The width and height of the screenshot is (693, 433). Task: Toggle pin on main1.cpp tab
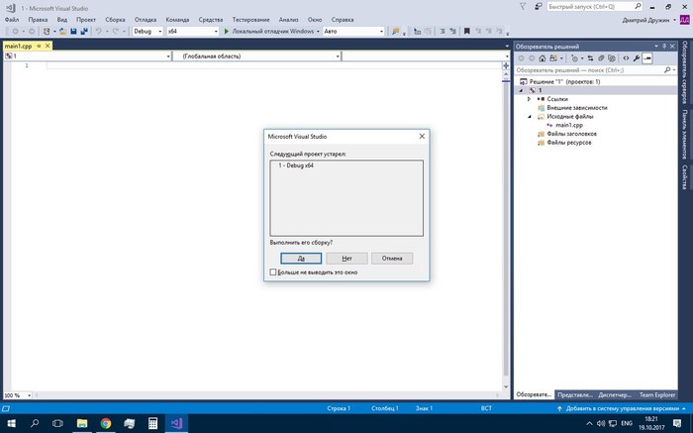[x=39, y=46]
